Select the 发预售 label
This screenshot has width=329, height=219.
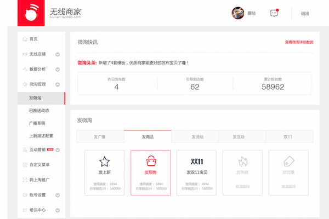(x=150, y=172)
